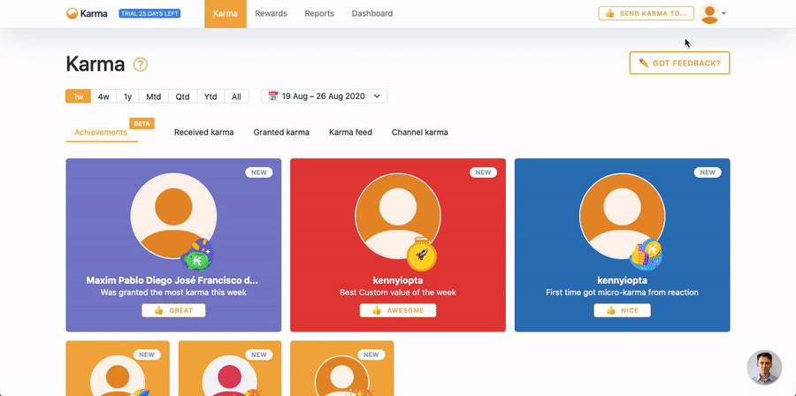Click the GREAT reaction button

point(173,310)
